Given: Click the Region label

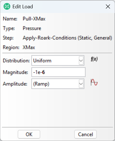Looking at the screenshot, I should pyautogui.click(x=11, y=48).
